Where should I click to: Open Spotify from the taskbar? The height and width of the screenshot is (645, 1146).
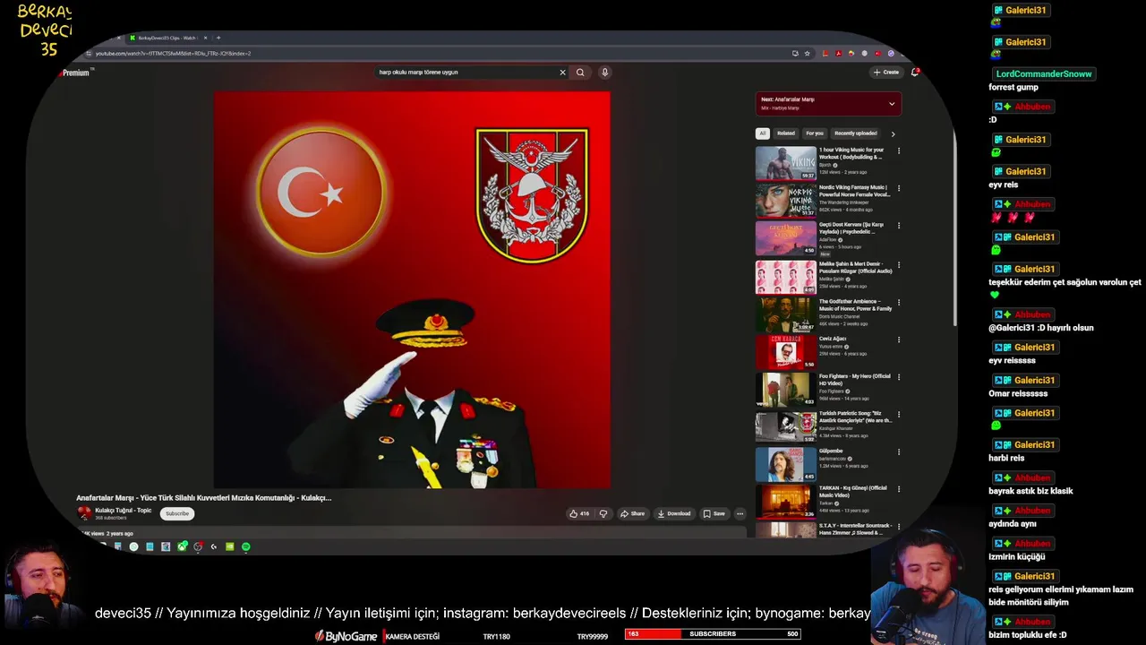point(246,546)
